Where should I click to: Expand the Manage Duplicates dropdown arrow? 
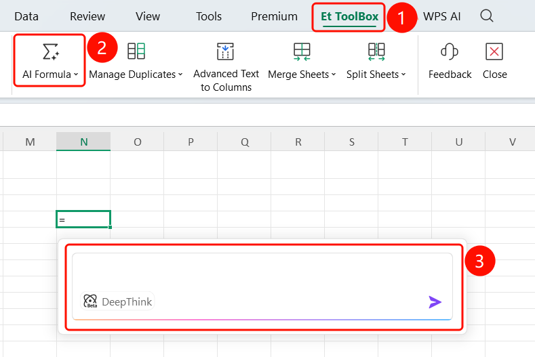click(x=180, y=75)
